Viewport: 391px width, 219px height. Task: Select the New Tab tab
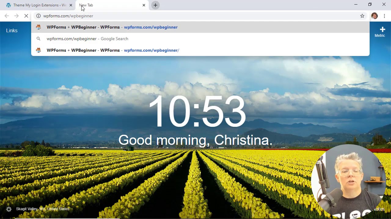pyautogui.click(x=111, y=5)
